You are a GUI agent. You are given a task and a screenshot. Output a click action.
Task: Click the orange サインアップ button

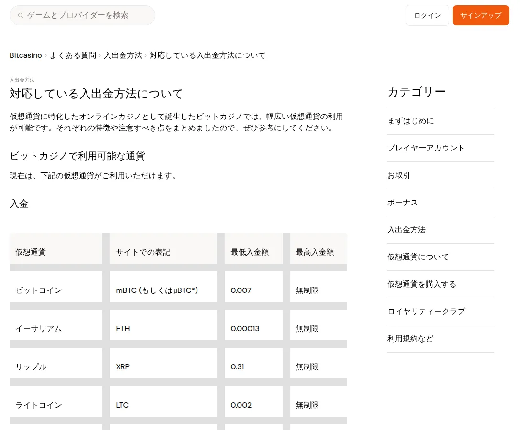point(481,15)
